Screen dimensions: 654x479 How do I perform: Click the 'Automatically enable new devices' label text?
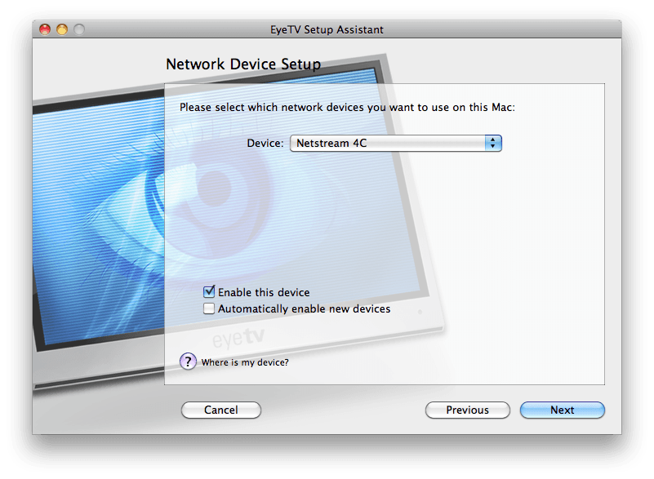point(304,308)
